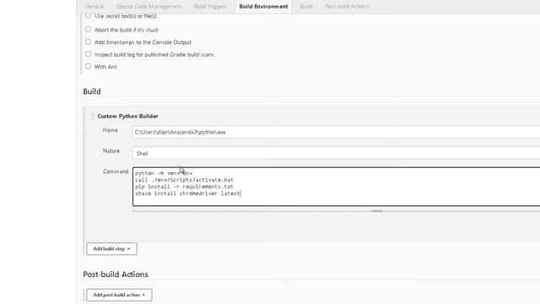The image size is (540, 304).
Task: Go to the Build Triggers tab
Action: 210,7
